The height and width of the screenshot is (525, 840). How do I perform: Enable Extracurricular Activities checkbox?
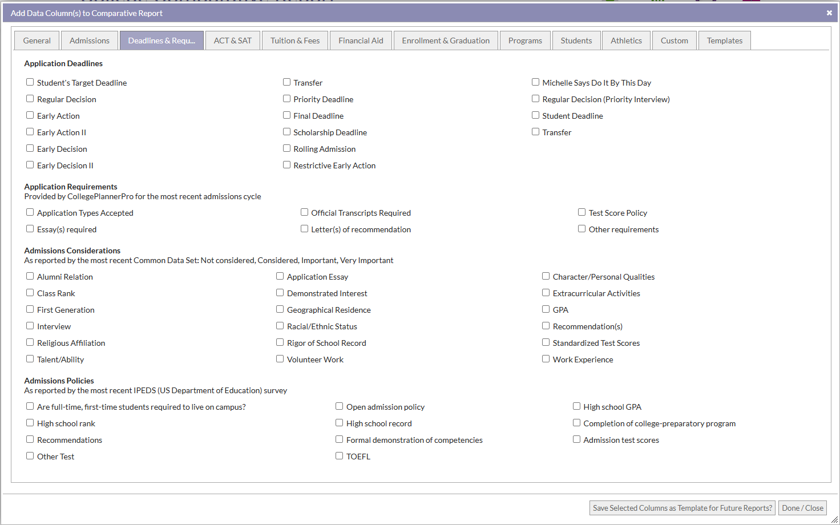(x=546, y=293)
